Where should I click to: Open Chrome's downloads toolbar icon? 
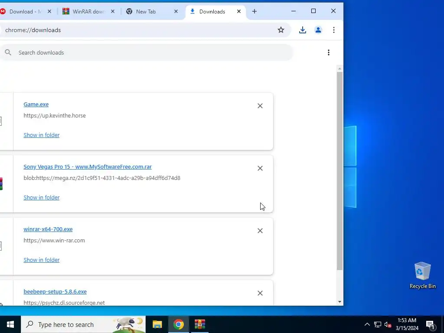pos(302,30)
